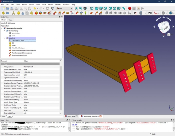175x136 pixels.
Task: Switch to the Start page tab
Action: point(71,116)
